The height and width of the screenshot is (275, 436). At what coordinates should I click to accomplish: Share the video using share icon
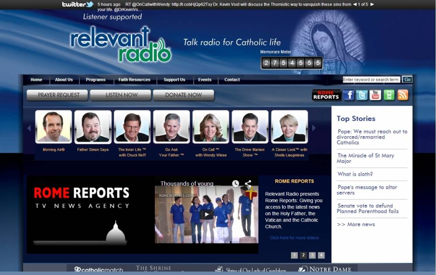(248, 184)
